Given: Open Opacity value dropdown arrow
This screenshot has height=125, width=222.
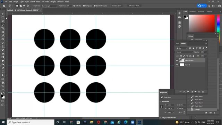Looking at the screenshot, I should [206, 52].
